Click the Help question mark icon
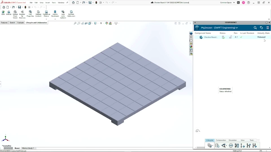Screen dimensions: 271x152 [x=248, y=3]
